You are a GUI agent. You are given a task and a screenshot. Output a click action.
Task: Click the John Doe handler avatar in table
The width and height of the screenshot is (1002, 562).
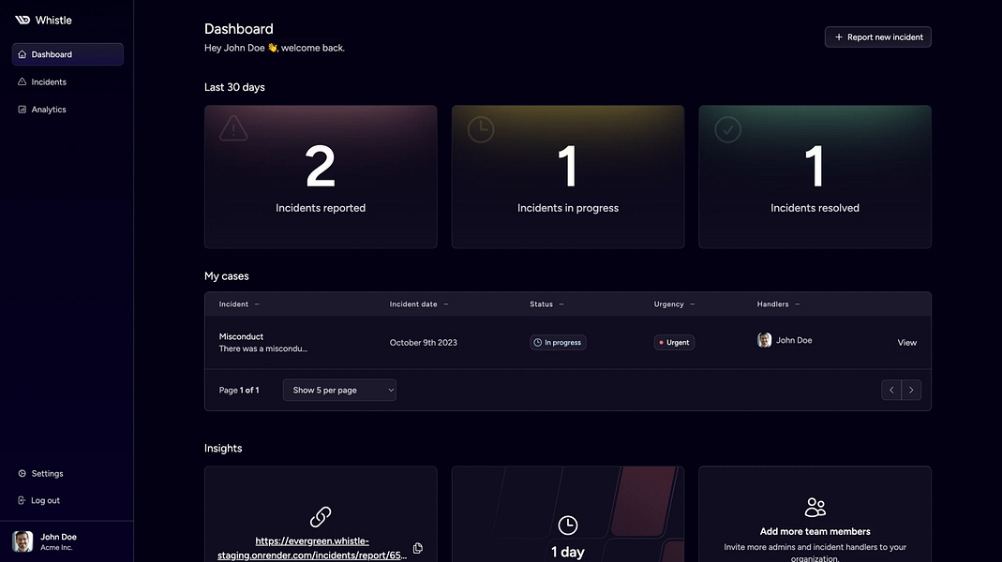764,340
